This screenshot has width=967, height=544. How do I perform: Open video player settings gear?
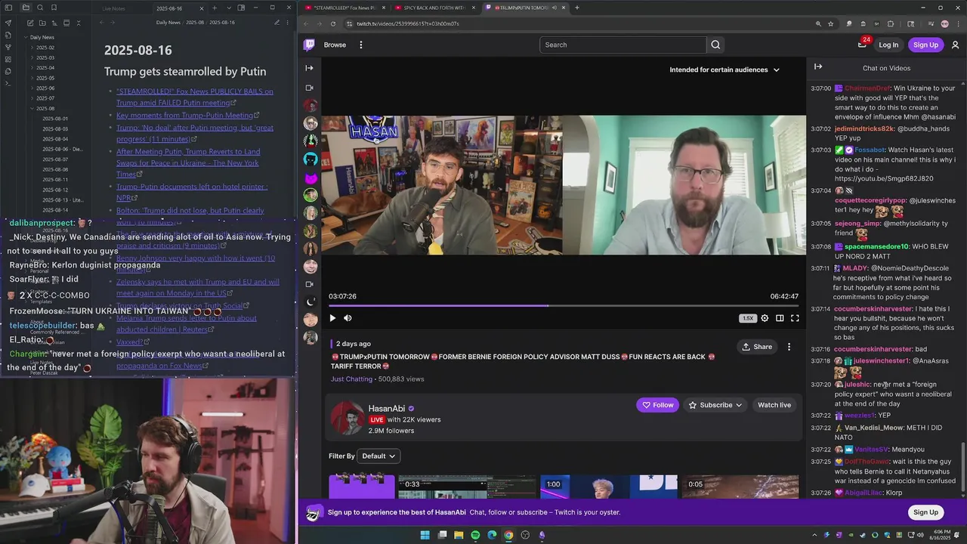click(765, 318)
